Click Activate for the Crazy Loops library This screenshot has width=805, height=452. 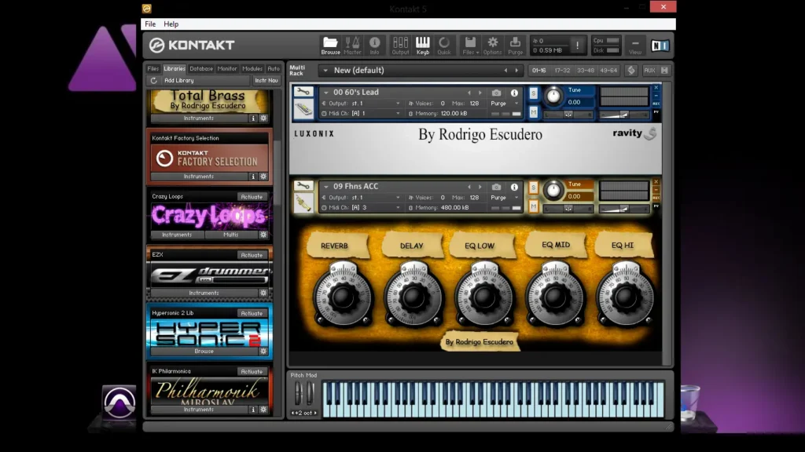(252, 197)
